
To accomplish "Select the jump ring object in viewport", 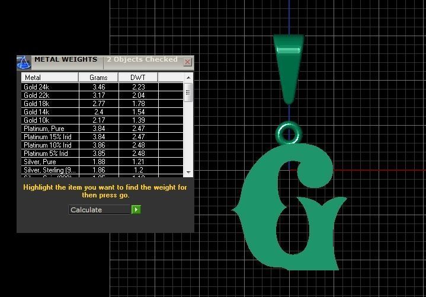I will tap(289, 133).
